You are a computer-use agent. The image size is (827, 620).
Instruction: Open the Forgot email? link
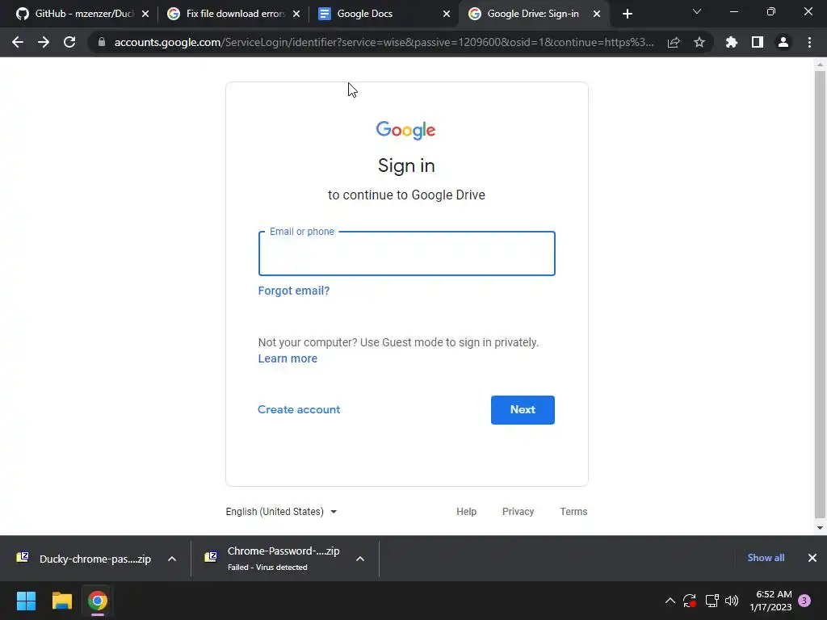pos(294,291)
